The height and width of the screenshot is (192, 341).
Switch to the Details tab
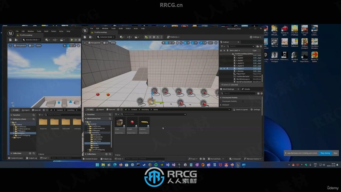click(x=246, y=89)
